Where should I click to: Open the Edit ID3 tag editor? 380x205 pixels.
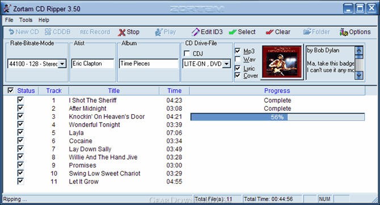click(206, 32)
